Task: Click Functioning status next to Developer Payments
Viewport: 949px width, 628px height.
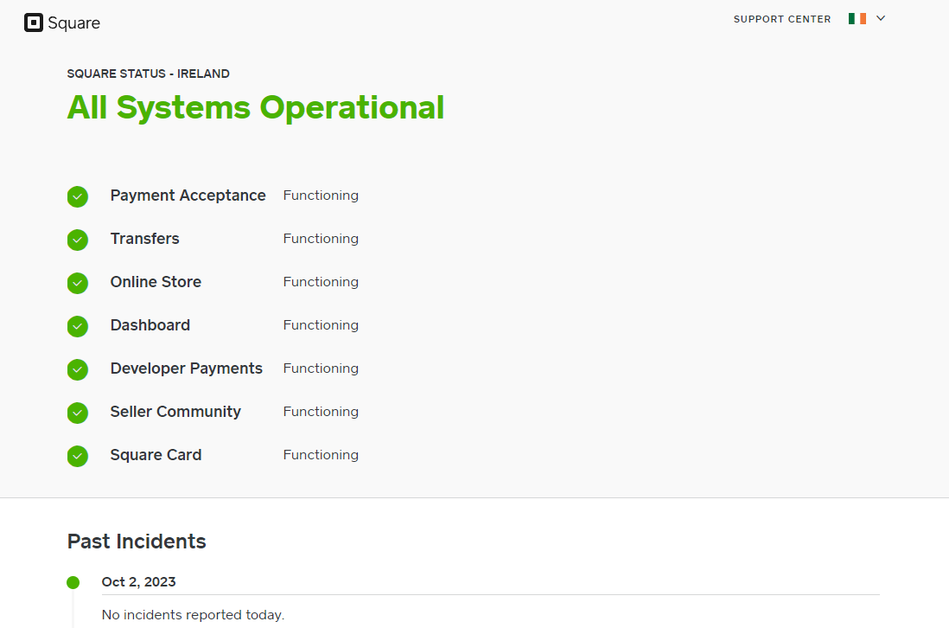Action: pos(321,368)
